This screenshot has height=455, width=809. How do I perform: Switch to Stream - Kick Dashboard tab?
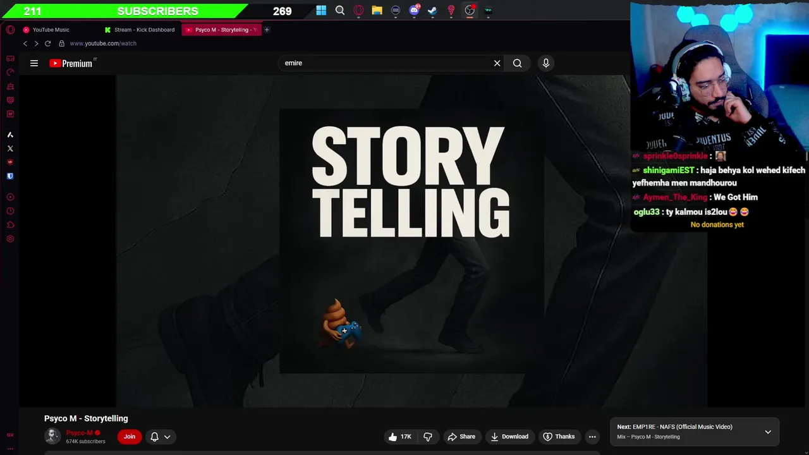[140, 30]
